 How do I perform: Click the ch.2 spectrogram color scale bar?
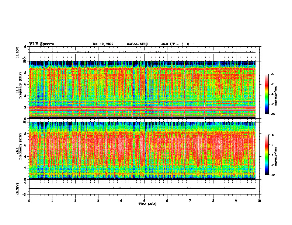tap(267, 155)
